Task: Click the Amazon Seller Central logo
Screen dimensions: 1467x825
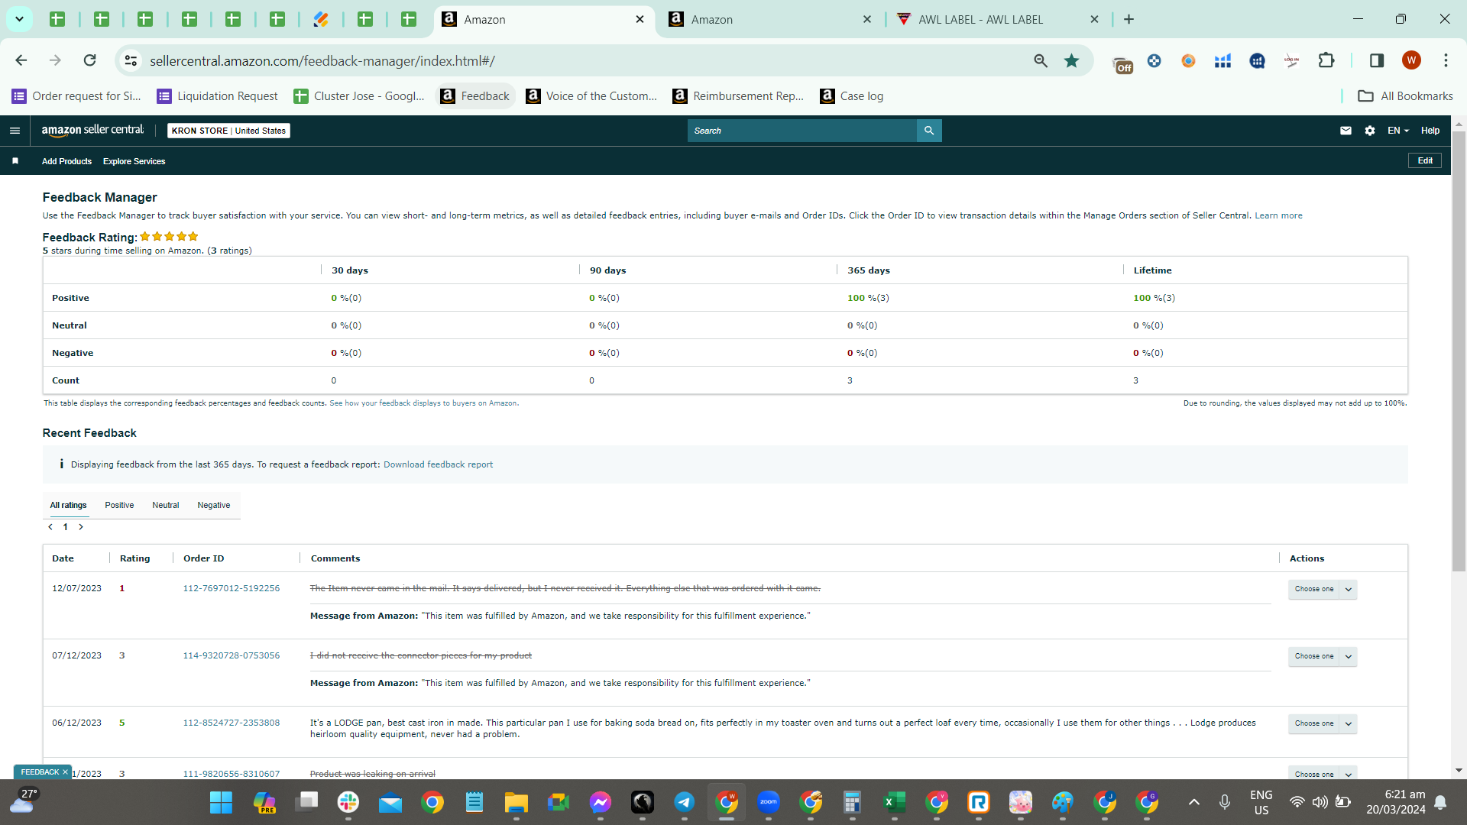Action: 92,131
